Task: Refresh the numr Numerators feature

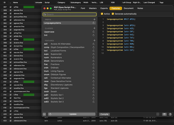Action: click(94, 58)
